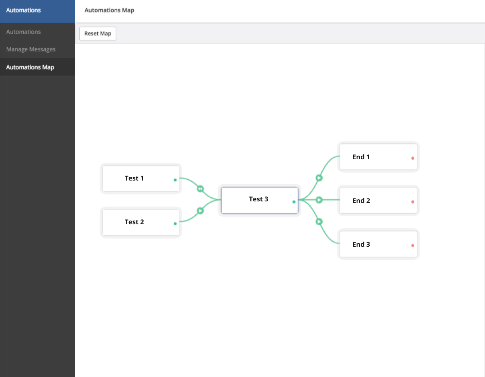Click arrow icon on link to End 3

tap(319, 221)
